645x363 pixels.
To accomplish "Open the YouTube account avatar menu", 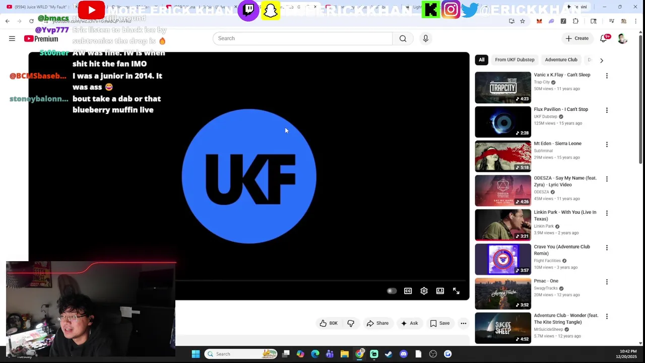I will (622, 39).
